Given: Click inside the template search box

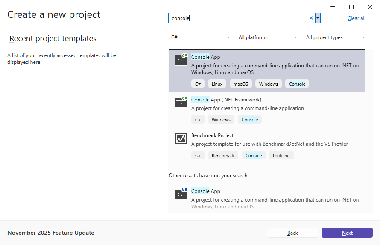Looking at the screenshot, I should click(239, 18).
